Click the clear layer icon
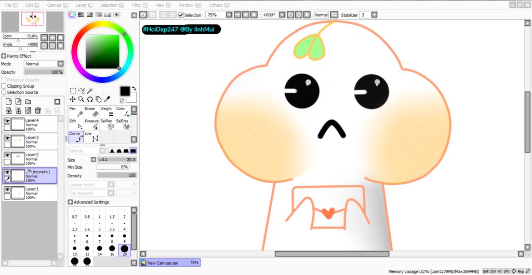The width and height of the screenshot is (532, 275). (28, 111)
